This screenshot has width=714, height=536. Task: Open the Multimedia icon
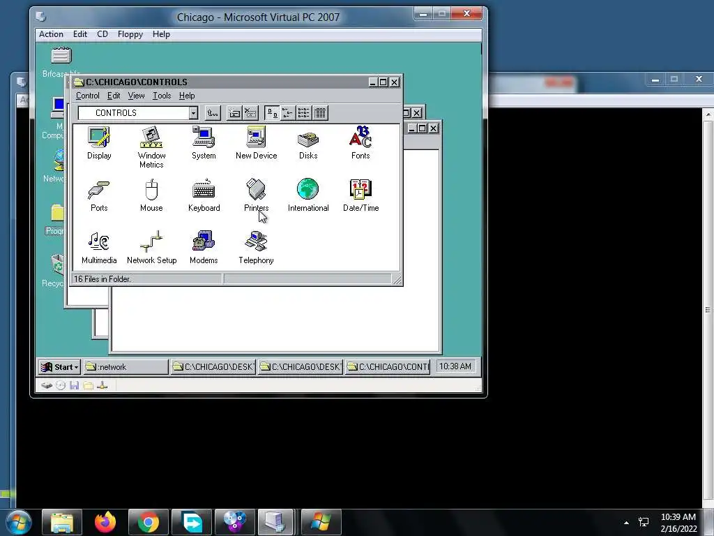pyautogui.click(x=99, y=248)
